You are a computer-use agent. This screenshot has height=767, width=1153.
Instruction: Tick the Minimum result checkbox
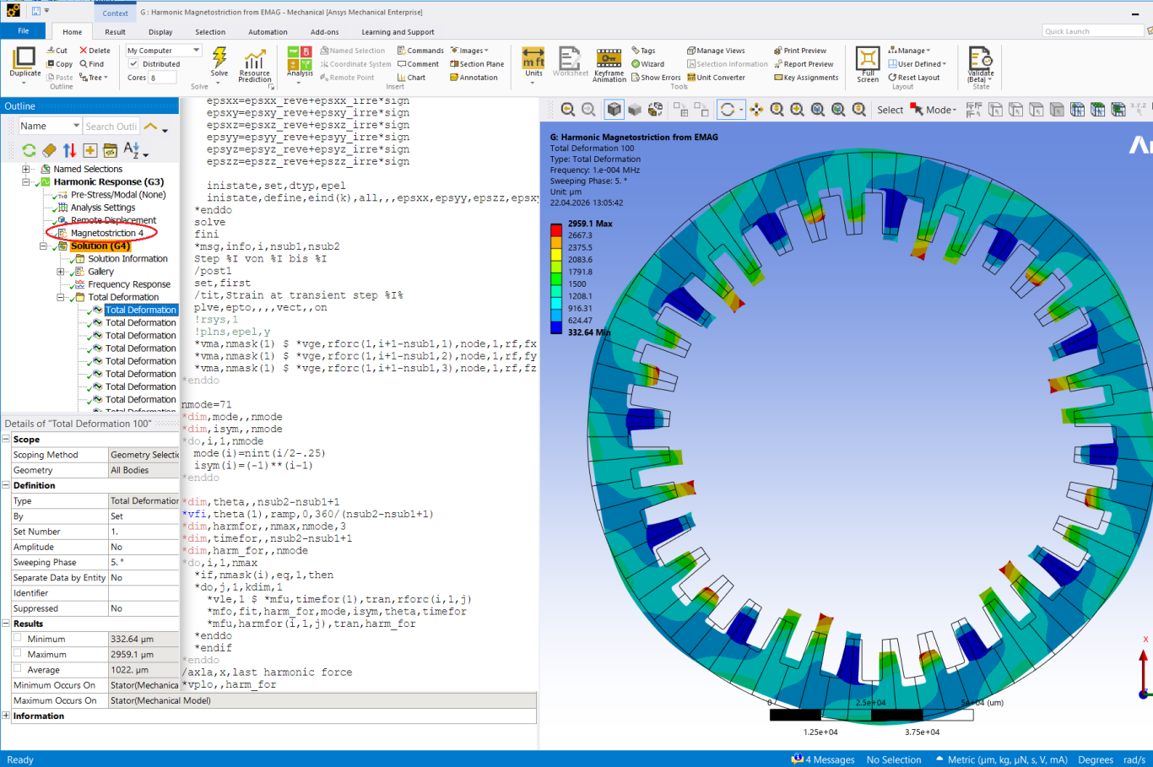[x=18, y=638]
